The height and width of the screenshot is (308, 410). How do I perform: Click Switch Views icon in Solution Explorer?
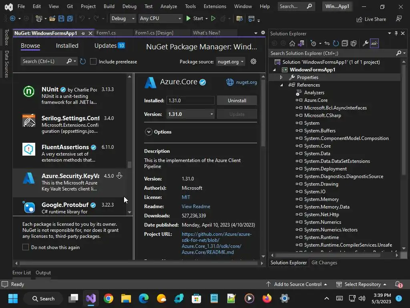pyautogui.click(x=301, y=43)
